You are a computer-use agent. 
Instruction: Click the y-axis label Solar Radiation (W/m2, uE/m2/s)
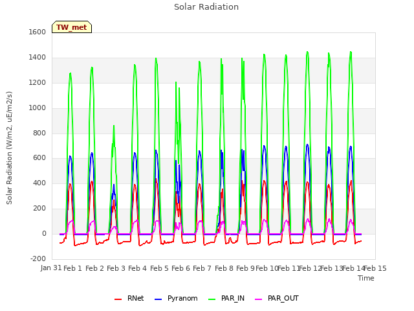point(9,148)
